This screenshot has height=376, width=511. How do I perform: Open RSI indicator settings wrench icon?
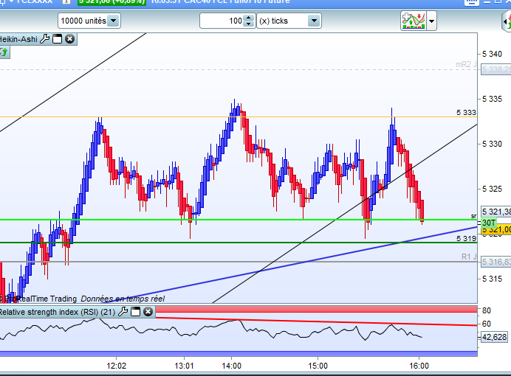click(123, 312)
